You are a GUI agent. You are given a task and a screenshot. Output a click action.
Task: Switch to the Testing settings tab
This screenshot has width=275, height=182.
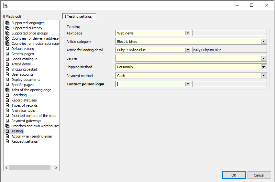tap(78, 16)
